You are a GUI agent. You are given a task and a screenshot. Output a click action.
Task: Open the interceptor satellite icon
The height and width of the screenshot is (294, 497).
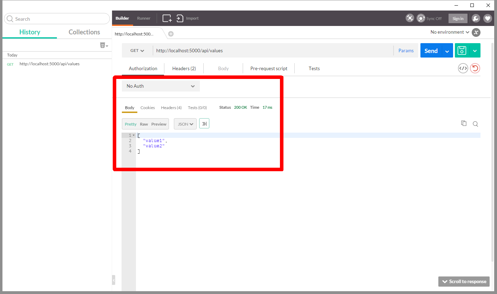pos(410,18)
